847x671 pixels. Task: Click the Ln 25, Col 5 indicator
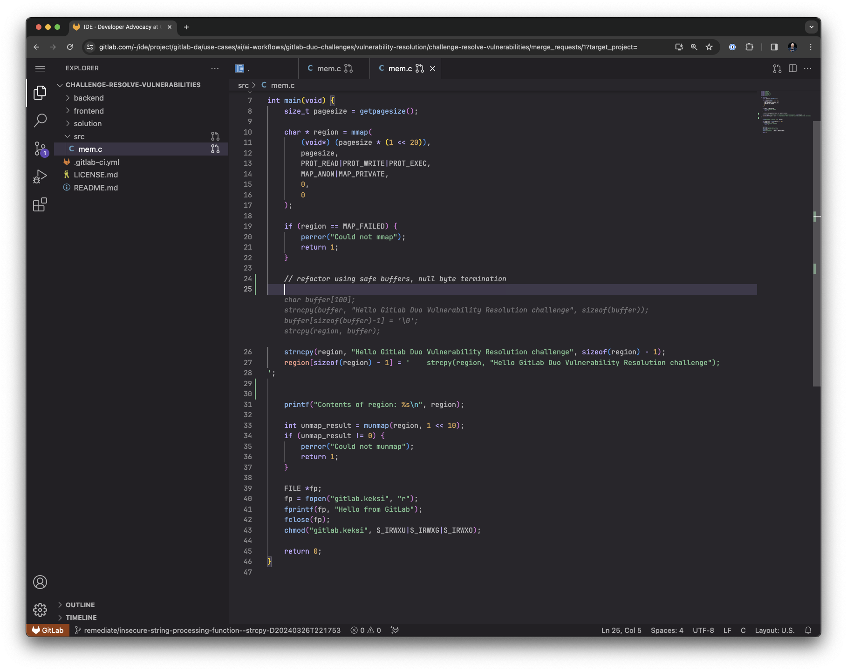(x=621, y=630)
